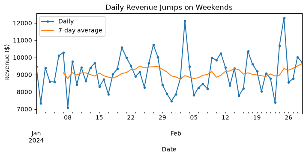Image resolution: width=306 pixels, height=157 pixels.
Task: Click the '29' x-axis tick label
Action: 162,118
